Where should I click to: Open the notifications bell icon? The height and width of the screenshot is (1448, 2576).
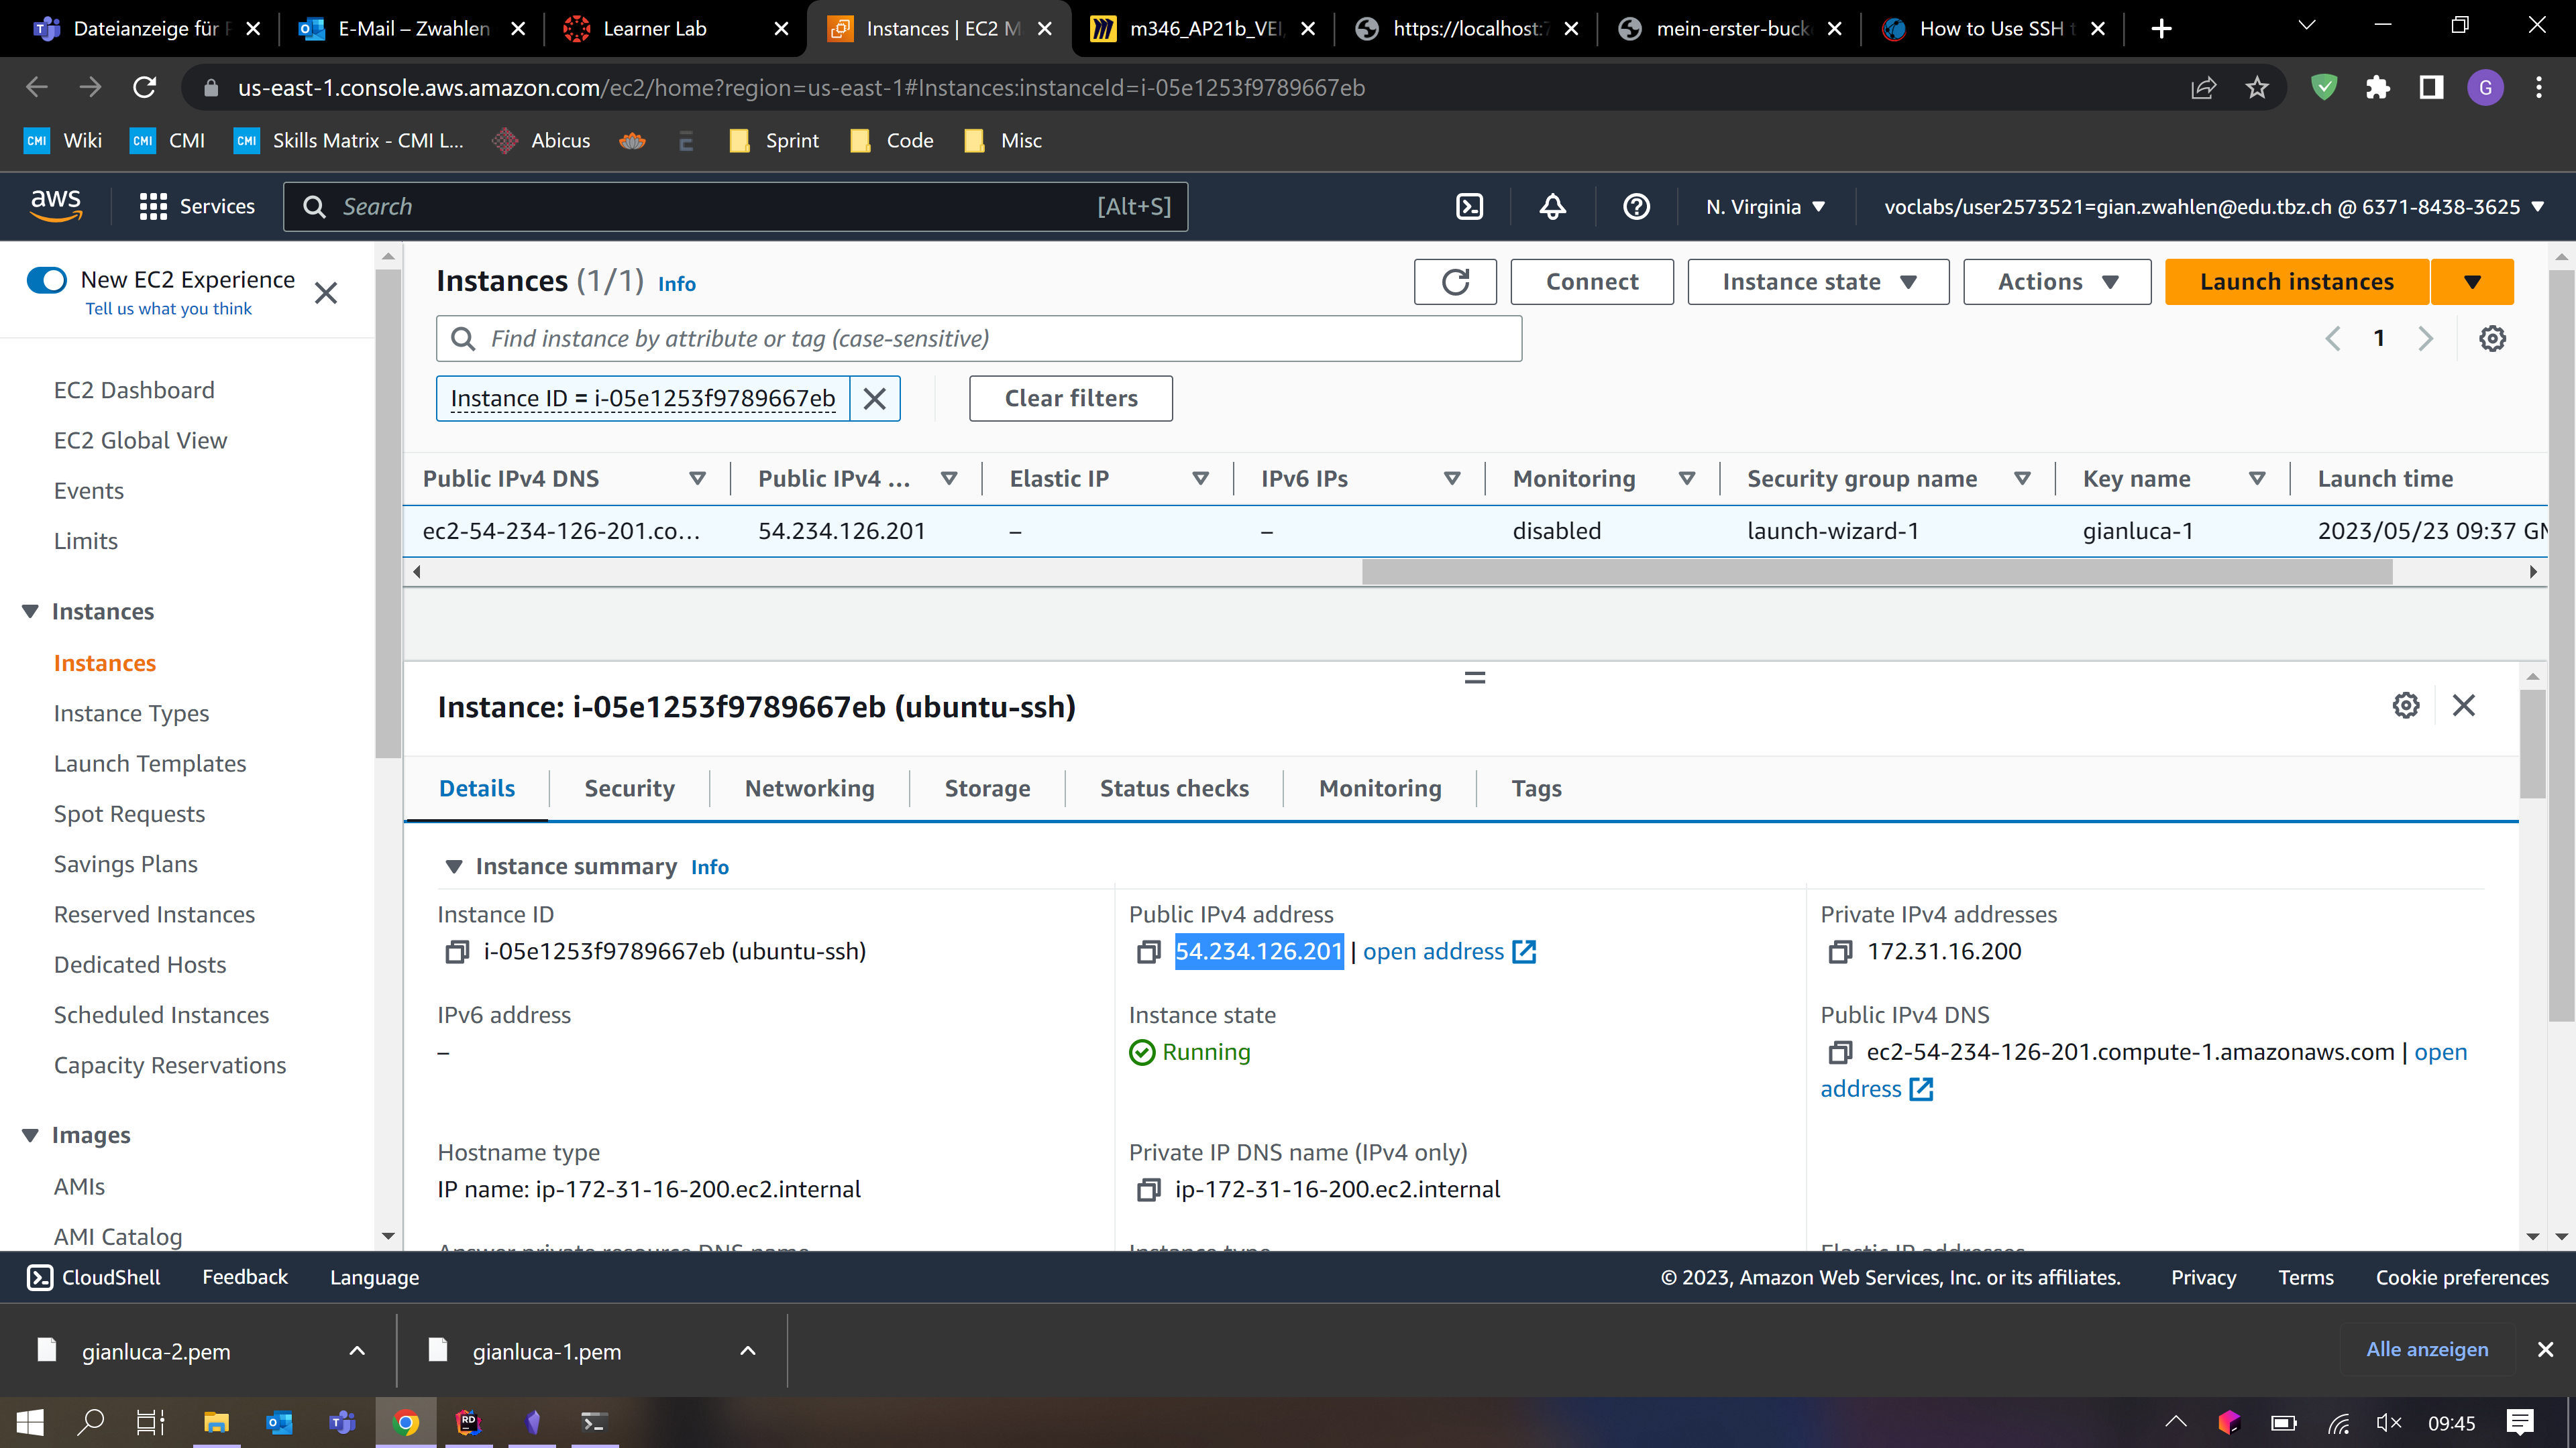[x=1552, y=207]
